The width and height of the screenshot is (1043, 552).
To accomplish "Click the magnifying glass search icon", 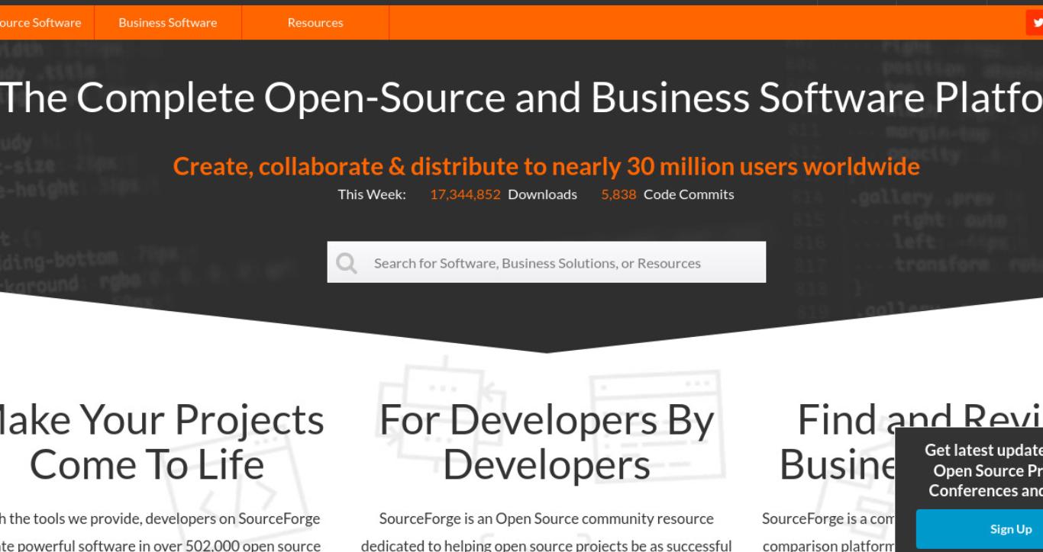I will tap(347, 263).
